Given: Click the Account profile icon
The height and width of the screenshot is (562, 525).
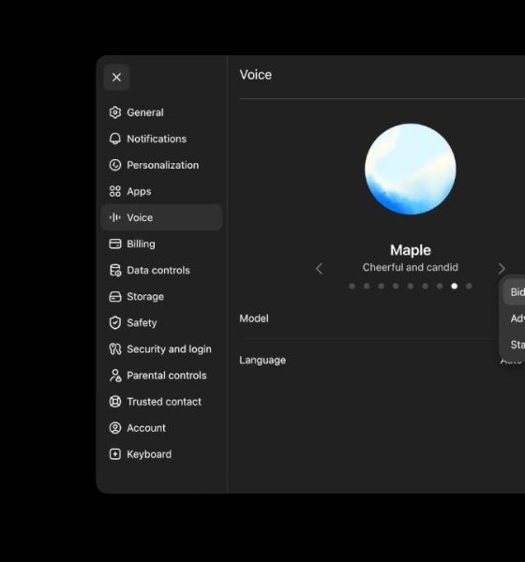Looking at the screenshot, I should pyautogui.click(x=114, y=428).
